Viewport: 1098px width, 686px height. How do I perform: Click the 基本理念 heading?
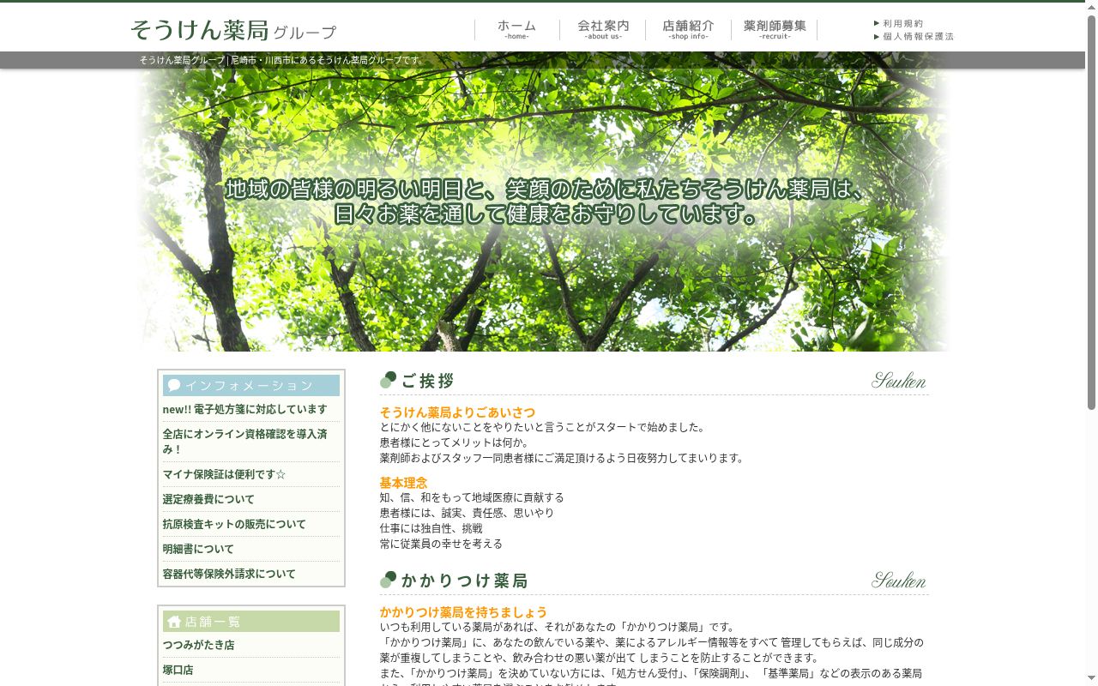pos(403,483)
